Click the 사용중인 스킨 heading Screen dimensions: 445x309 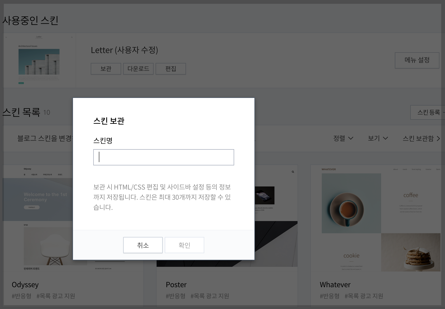click(x=30, y=20)
